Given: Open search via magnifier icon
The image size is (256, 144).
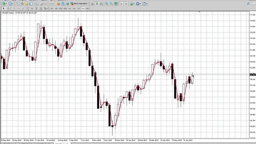Looking at the screenshot, I should pyautogui.click(x=248, y=4).
